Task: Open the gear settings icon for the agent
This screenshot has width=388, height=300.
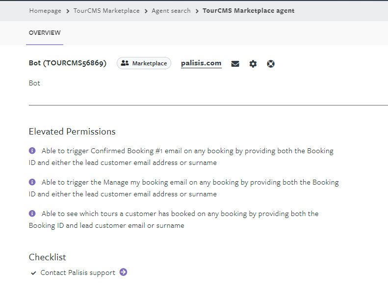Action: tap(253, 64)
